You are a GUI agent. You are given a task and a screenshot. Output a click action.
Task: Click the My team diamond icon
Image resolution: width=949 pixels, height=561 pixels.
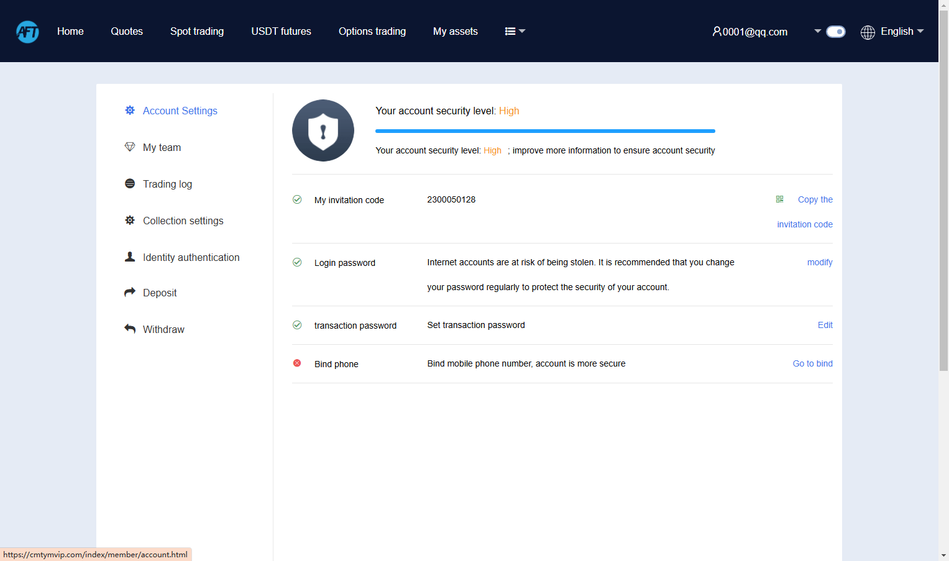[x=130, y=147]
